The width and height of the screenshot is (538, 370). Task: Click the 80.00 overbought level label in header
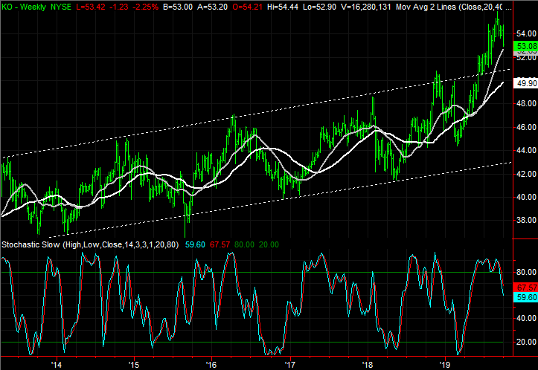(x=244, y=244)
